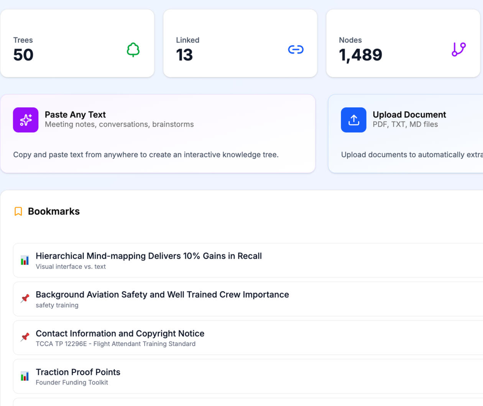483x406 pixels.
Task: Click 'Meeting notes, conversations, brainstorms' subtitle
Action: [x=119, y=124]
